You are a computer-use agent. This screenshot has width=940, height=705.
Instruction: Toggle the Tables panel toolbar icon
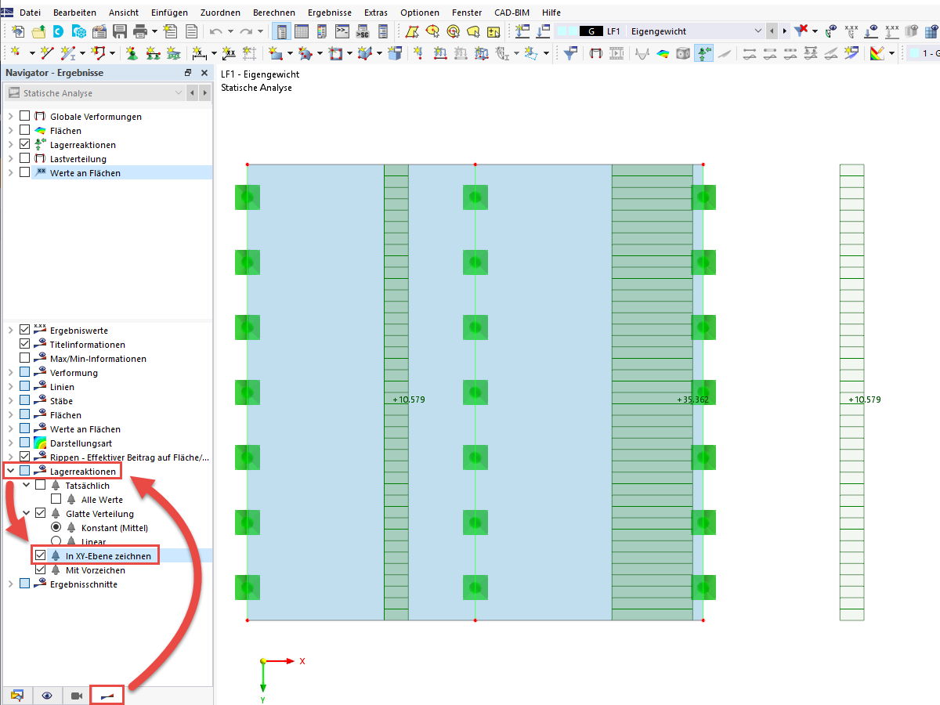(301, 31)
